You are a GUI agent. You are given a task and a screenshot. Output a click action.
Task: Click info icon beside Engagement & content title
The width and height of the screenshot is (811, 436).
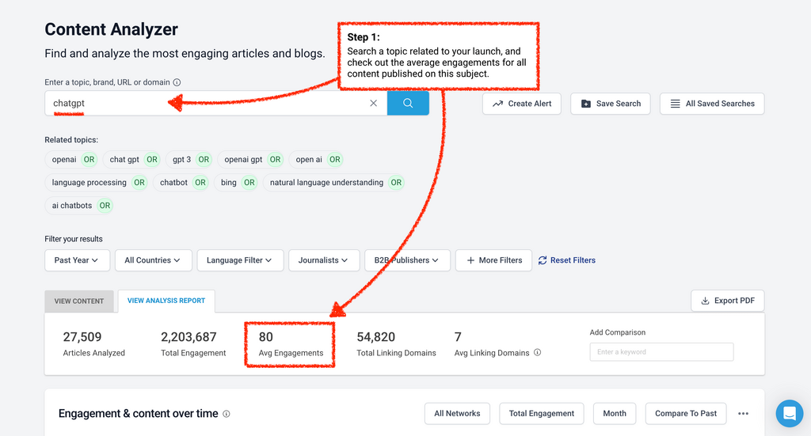tap(227, 414)
